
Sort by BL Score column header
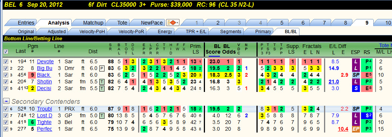(x=213, y=49)
